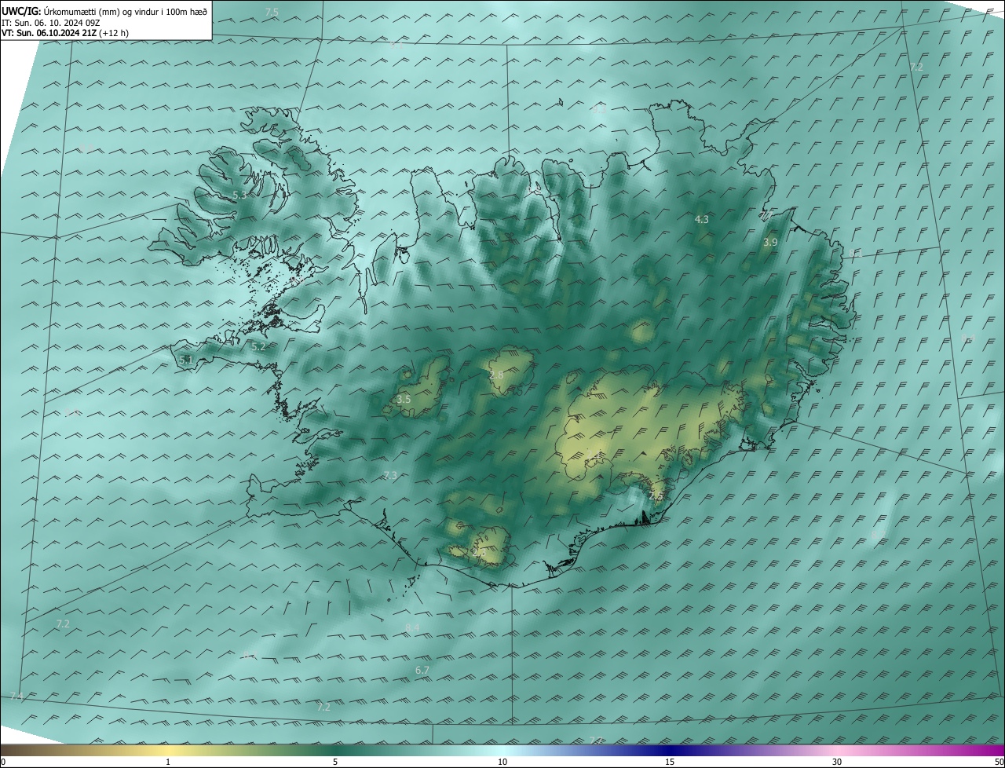Click the colour scale tick label 15

tap(670, 762)
